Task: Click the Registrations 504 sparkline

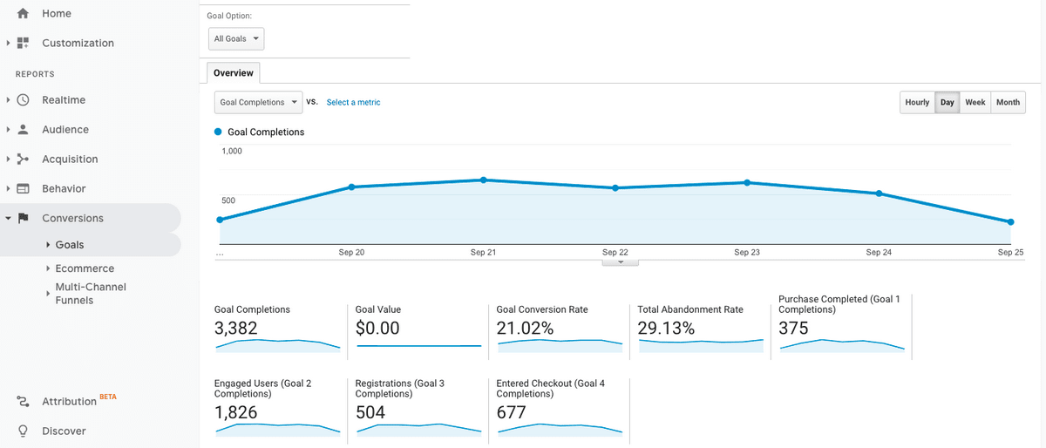Action: (418, 429)
